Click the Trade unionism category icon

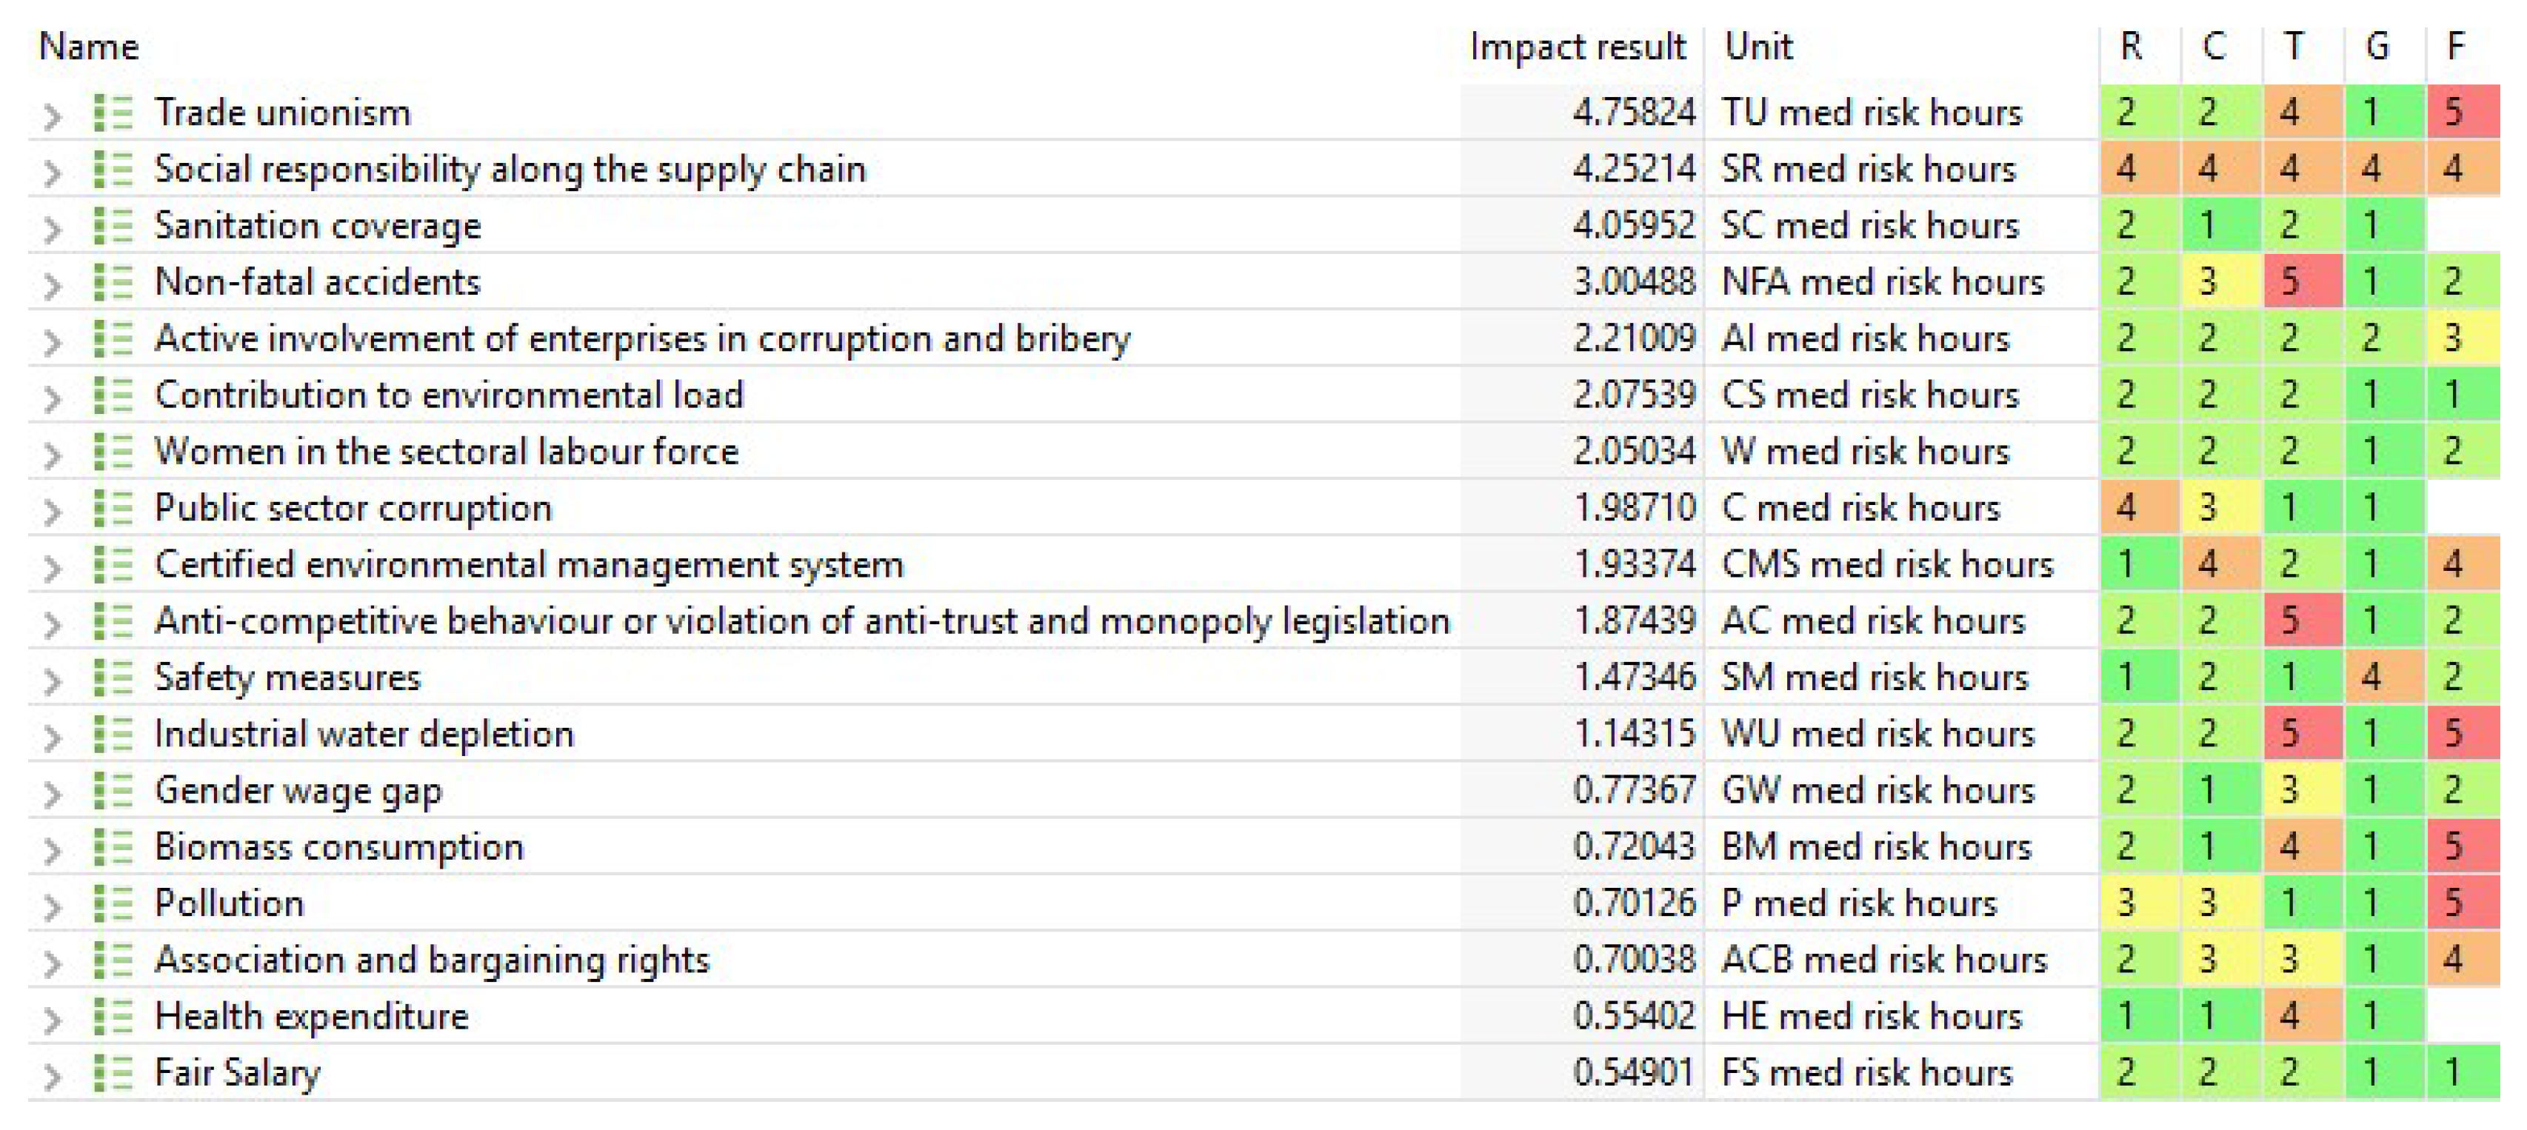tap(112, 113)
